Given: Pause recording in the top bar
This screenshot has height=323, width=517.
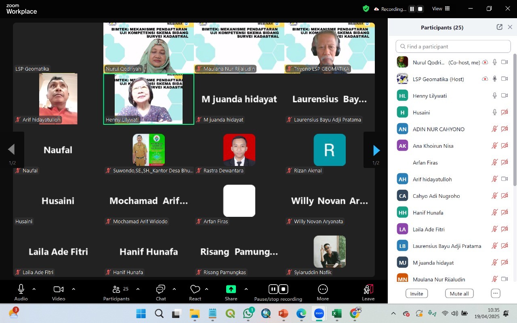Looking at the screenshot, I should click(412, 9).
